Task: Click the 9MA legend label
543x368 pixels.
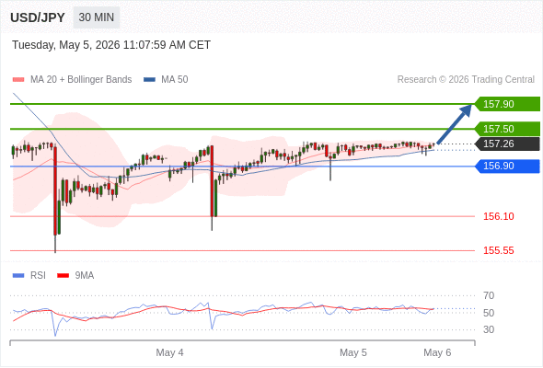Action: 85,276
